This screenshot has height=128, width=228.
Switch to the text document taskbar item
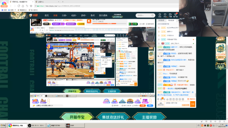click(56, 125)
